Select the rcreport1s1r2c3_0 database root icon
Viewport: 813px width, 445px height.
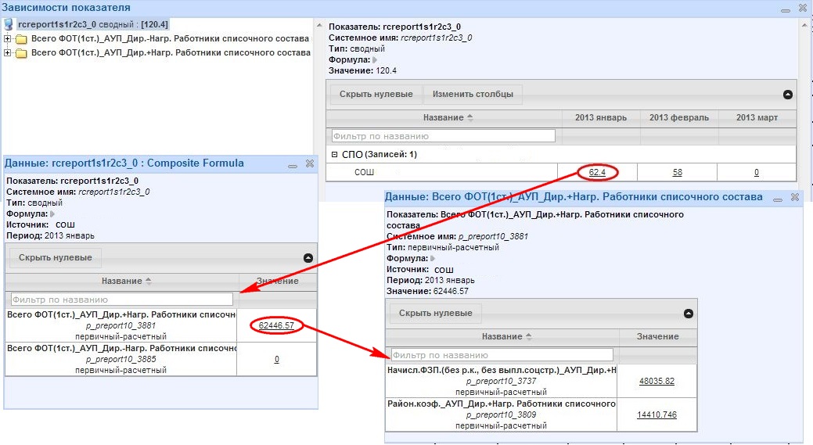click(9, 24)
